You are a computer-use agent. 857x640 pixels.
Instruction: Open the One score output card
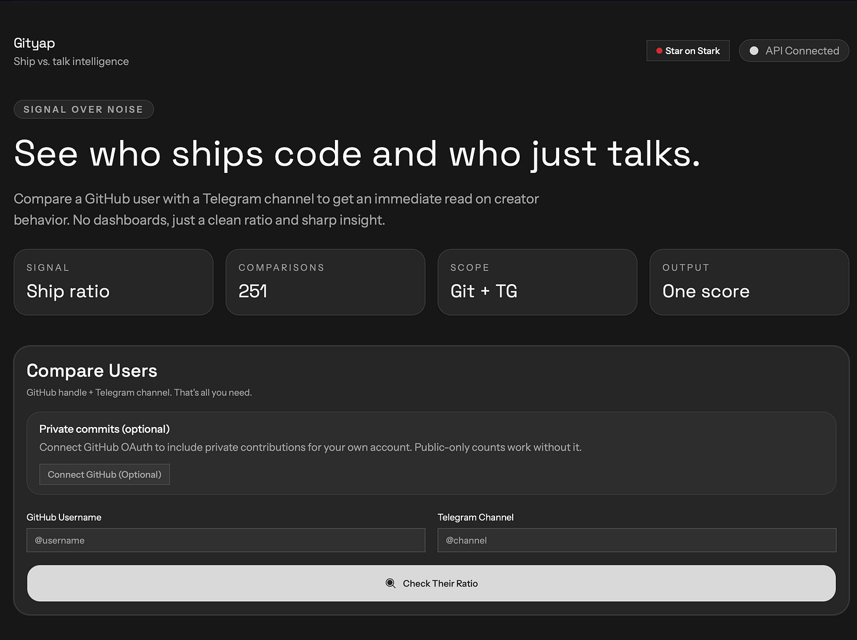749,282
